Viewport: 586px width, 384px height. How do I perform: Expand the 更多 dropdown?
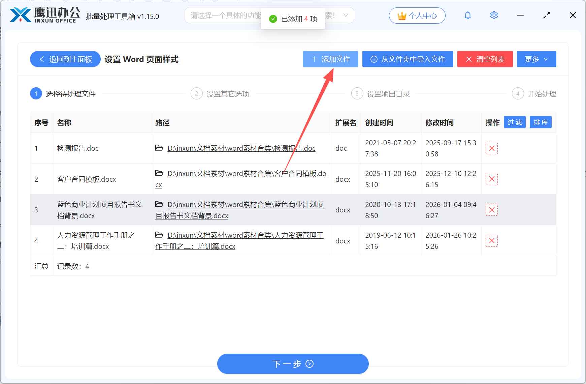[536, 59]
